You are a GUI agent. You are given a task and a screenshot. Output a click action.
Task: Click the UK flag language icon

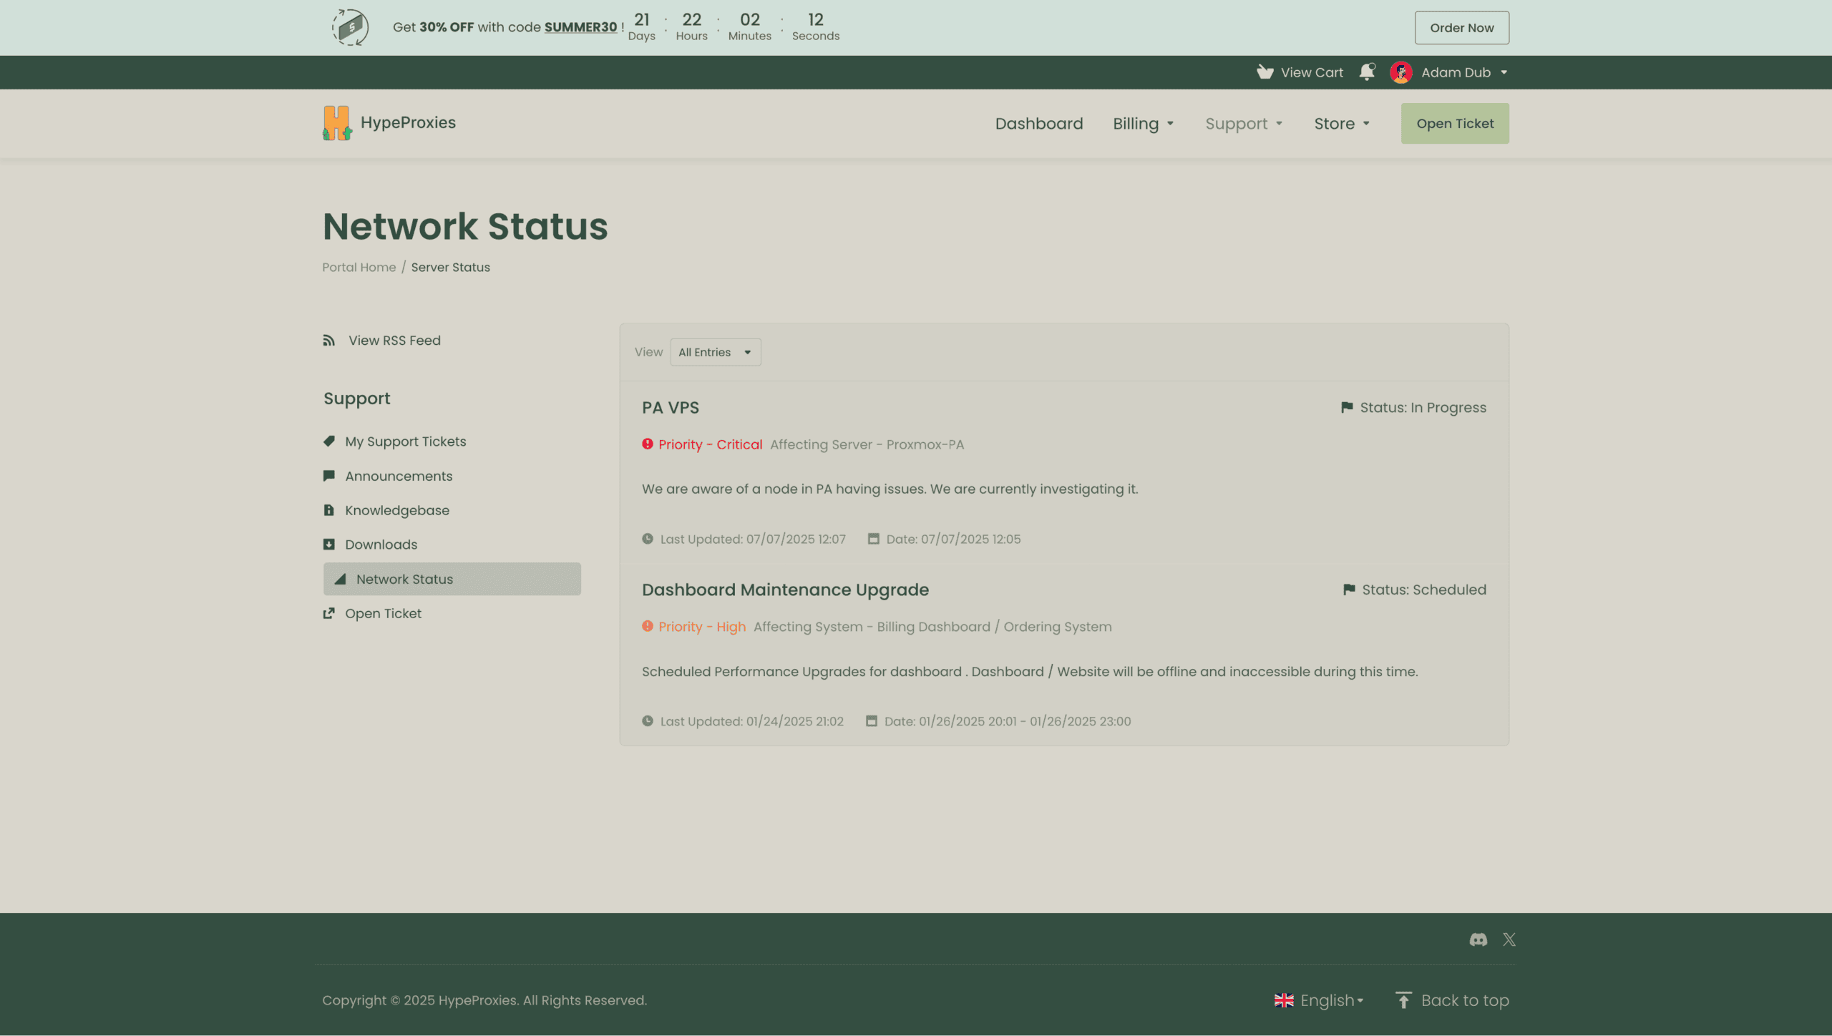[x=1284, y=1000]
